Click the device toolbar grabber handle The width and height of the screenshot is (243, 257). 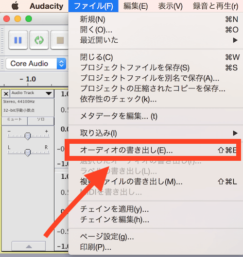[2, 64]
